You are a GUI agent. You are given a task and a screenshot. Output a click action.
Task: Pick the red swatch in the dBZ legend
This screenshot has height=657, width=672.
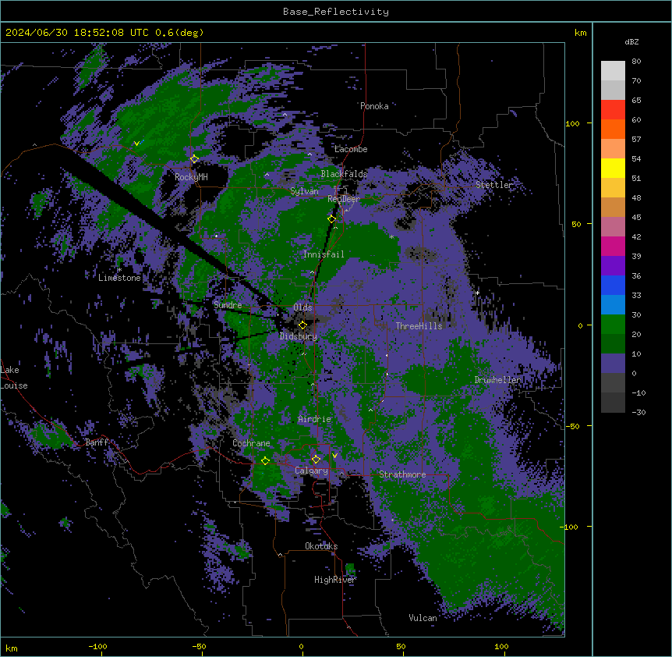point(613,110)
